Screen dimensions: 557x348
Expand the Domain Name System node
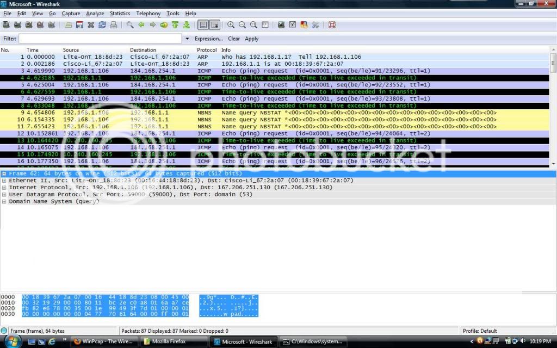click(x=4, y=202)
